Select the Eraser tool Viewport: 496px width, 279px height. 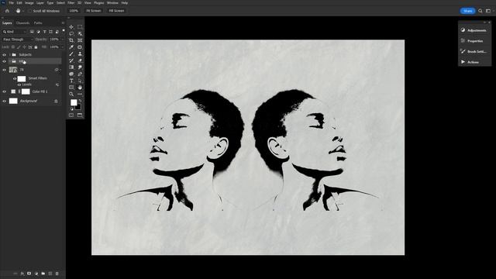80,60
